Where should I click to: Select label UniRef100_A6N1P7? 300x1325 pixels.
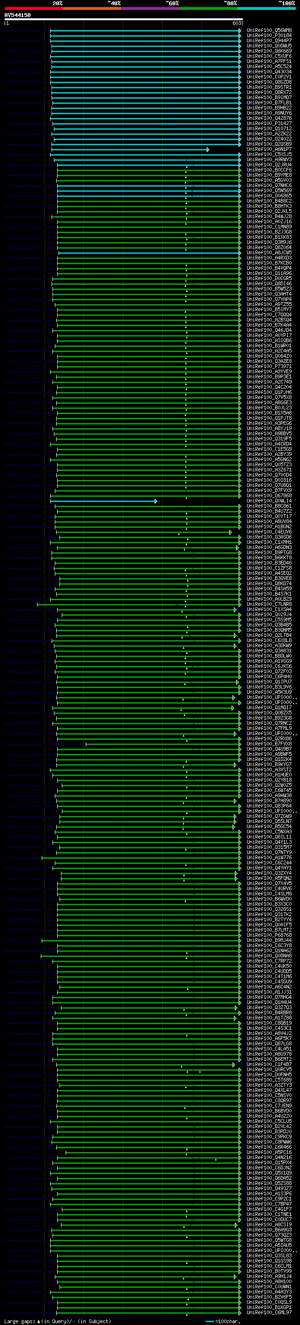[269, 149]
